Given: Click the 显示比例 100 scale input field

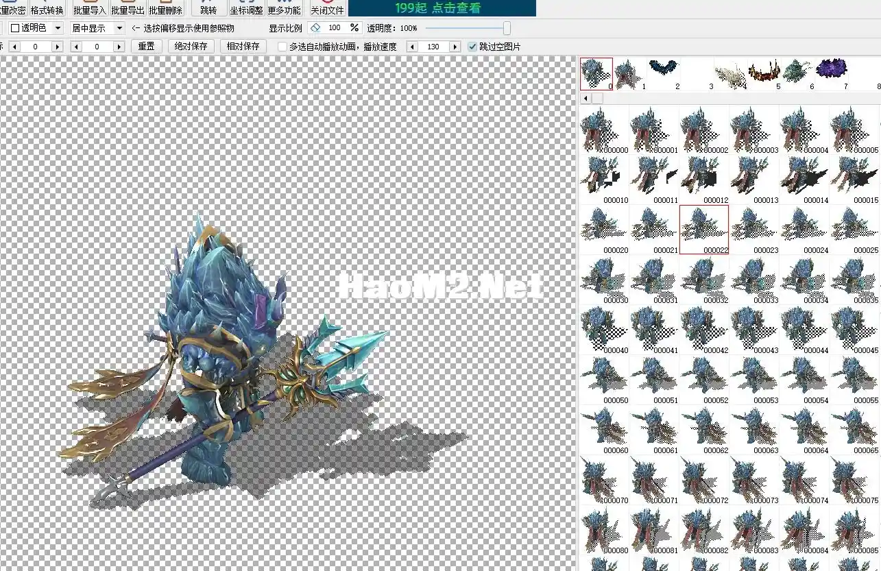Looking at the screenshot, I should click(335, 28).
